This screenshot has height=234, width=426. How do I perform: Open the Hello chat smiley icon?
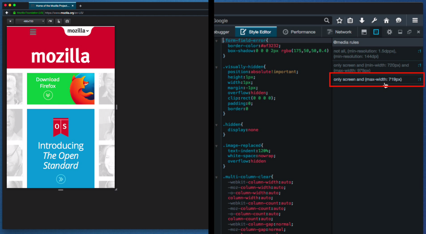(x=399, y=21)
